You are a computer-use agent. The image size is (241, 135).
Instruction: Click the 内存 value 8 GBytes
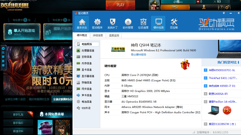click(127, 86)
